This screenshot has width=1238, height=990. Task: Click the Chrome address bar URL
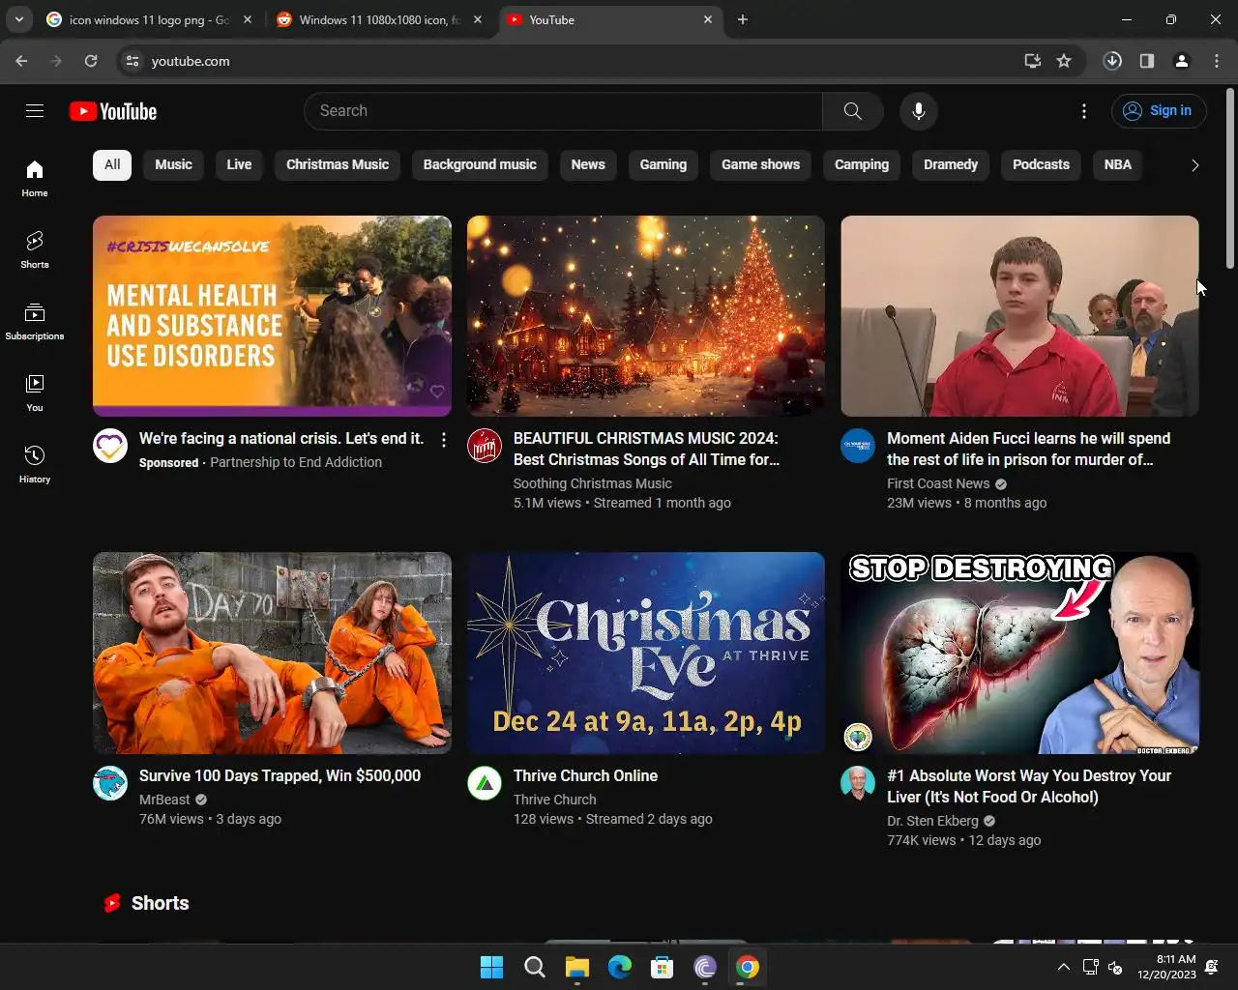click(191, 61)
